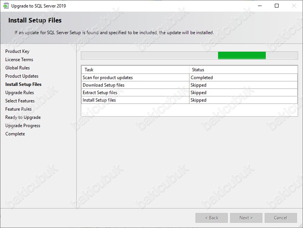Click the SQL Server setup title bar icon
The image size is (303, 228).
click(6, 6)
